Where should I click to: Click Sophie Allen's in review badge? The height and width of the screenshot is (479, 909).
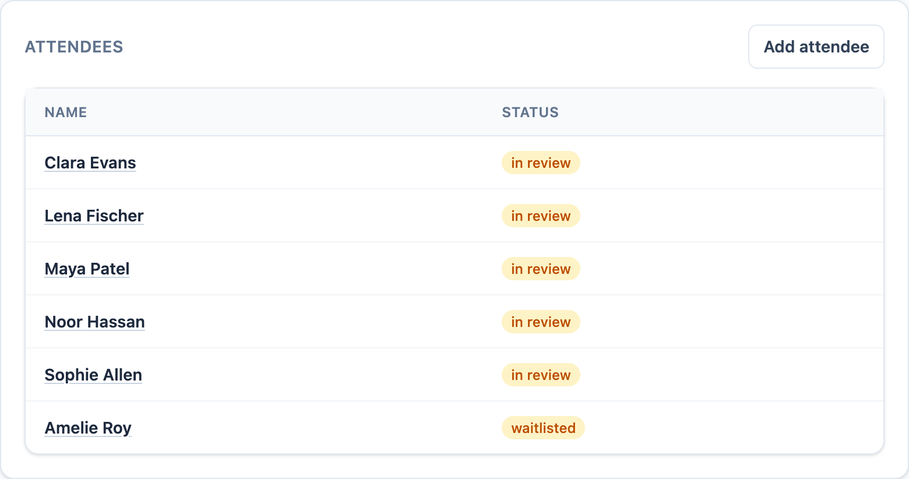(541, 375)
